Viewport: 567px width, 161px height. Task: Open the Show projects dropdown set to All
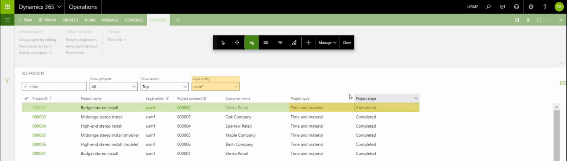coord(114,87)
